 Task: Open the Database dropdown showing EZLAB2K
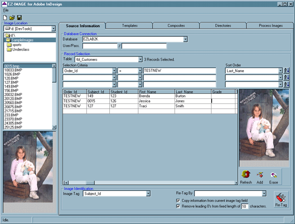185,39
